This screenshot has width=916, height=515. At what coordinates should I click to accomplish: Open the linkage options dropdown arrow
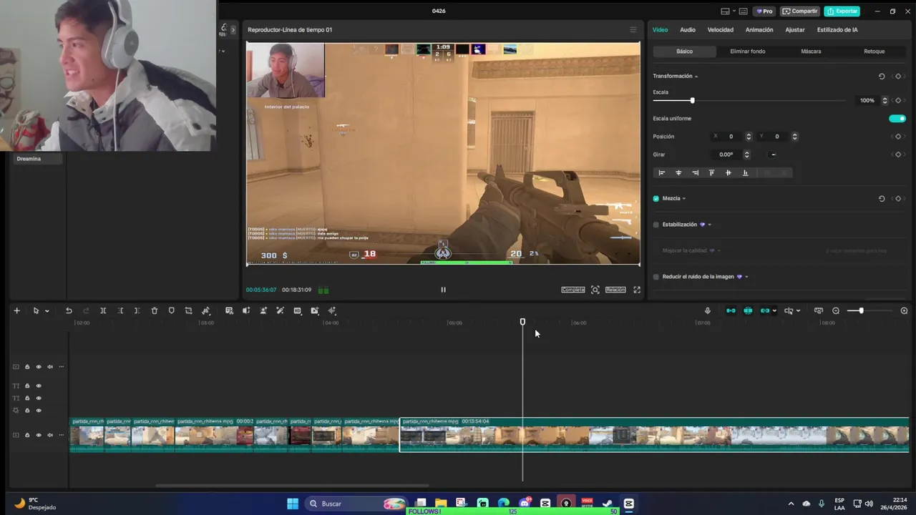tap(774, 311)
